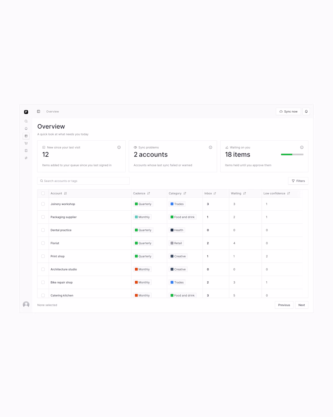Click the Monthly tag in Packaging supplier row
This screenshot has height=417, width=333.
[142, 217]
